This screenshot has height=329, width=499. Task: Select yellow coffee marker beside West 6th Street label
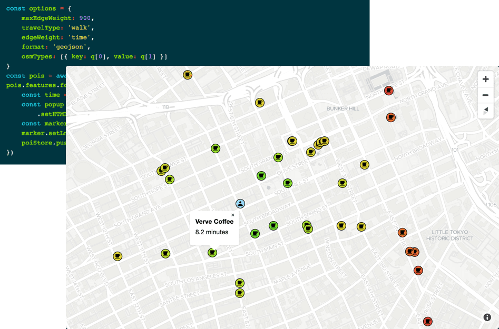[x=260, y=103]
